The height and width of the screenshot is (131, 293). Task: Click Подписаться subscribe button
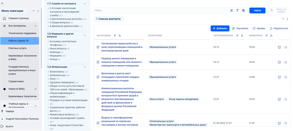[279, 29]
